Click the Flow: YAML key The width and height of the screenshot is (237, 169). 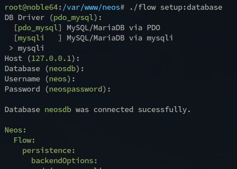point(24,140)
